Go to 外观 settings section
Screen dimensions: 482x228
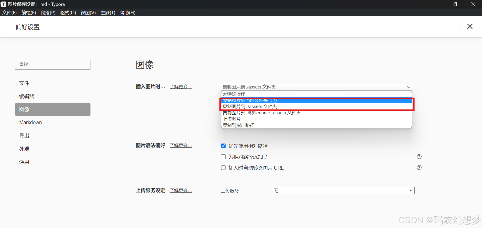(53, 149)
